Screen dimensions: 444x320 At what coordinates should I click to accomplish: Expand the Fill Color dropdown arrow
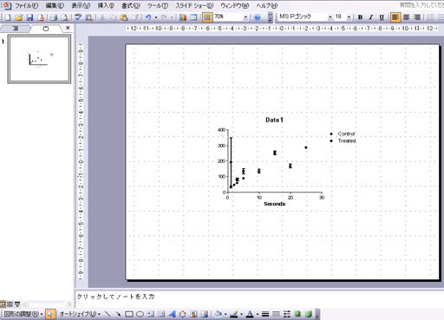point(225,314)
